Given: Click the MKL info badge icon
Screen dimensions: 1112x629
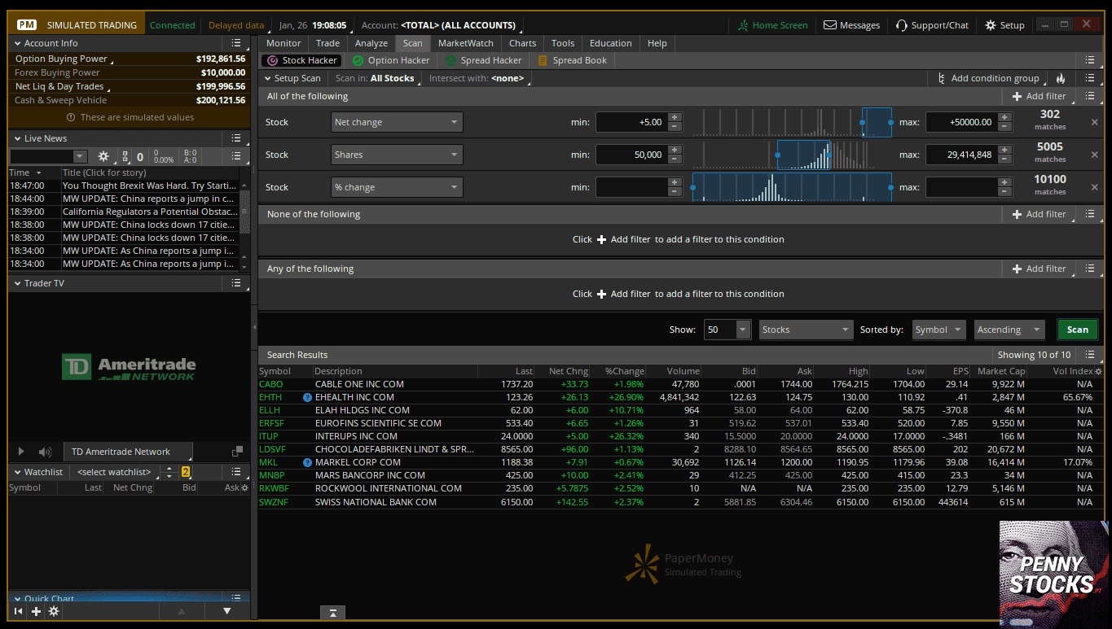Looking at the screenshot, I should tap(307, 462).
